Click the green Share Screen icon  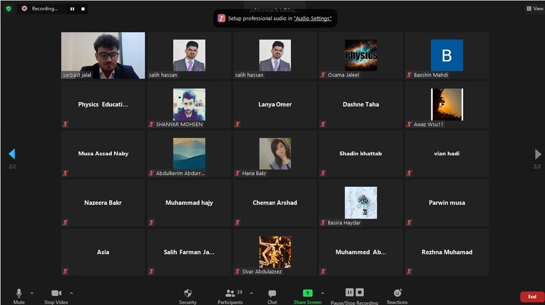click(307, 293)
